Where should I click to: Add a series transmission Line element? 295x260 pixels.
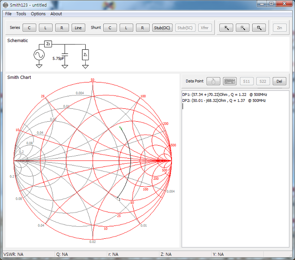pos(78,28)
